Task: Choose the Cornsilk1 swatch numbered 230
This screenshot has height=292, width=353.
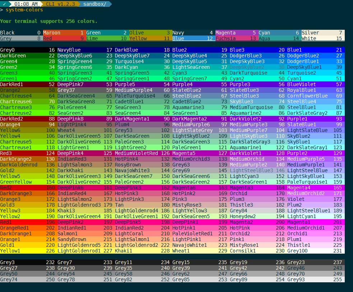Action: (258, 251)
